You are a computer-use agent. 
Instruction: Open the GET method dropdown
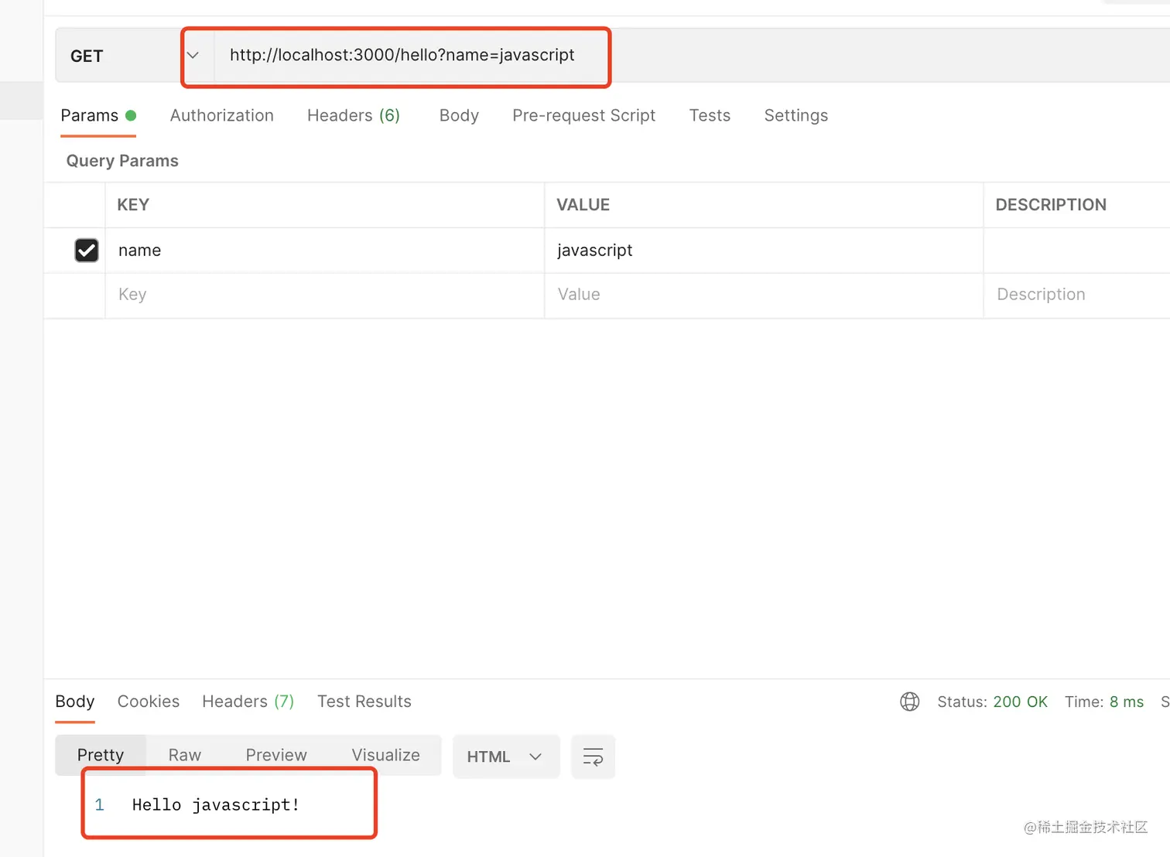point(193,56)
